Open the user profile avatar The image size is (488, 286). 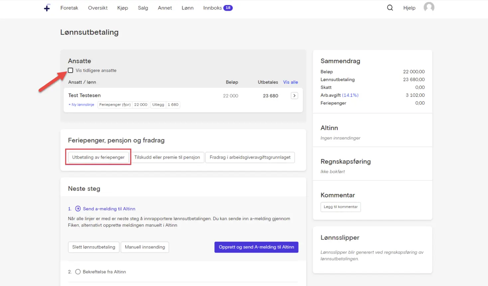[x=429, y=7]
